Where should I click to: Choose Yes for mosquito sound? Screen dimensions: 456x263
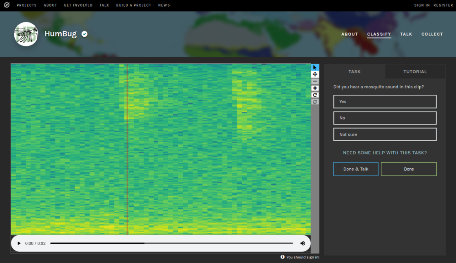coord(385,102)
